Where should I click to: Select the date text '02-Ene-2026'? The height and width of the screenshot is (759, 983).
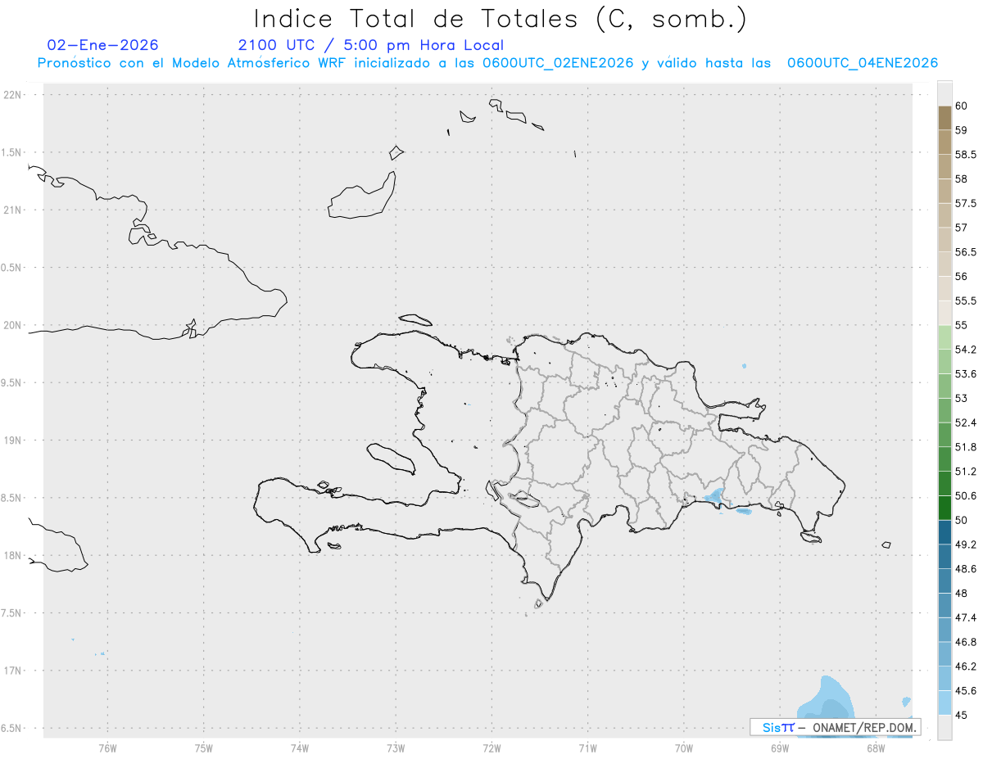103,45
